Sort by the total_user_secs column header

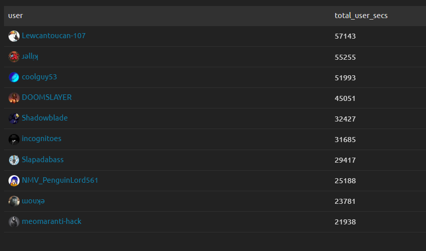point(361,16)
